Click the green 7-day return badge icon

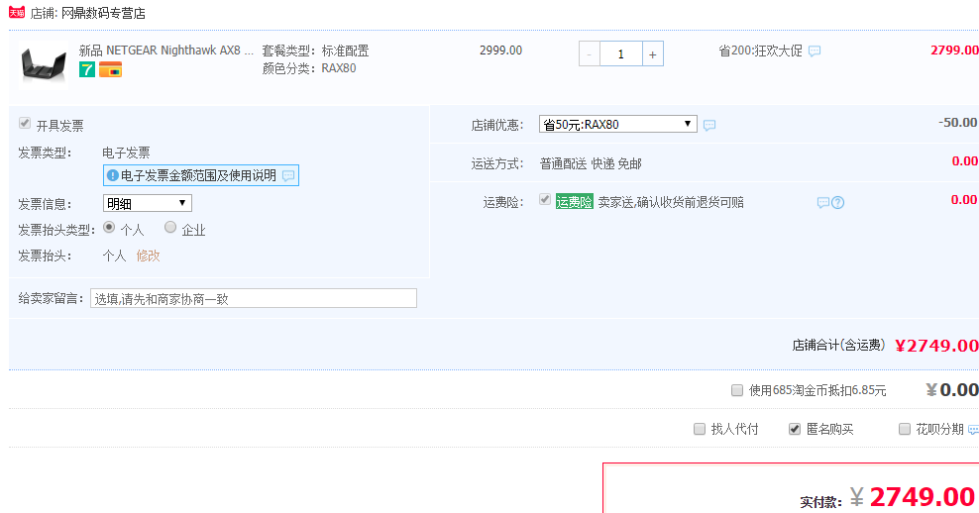[87, 70]
